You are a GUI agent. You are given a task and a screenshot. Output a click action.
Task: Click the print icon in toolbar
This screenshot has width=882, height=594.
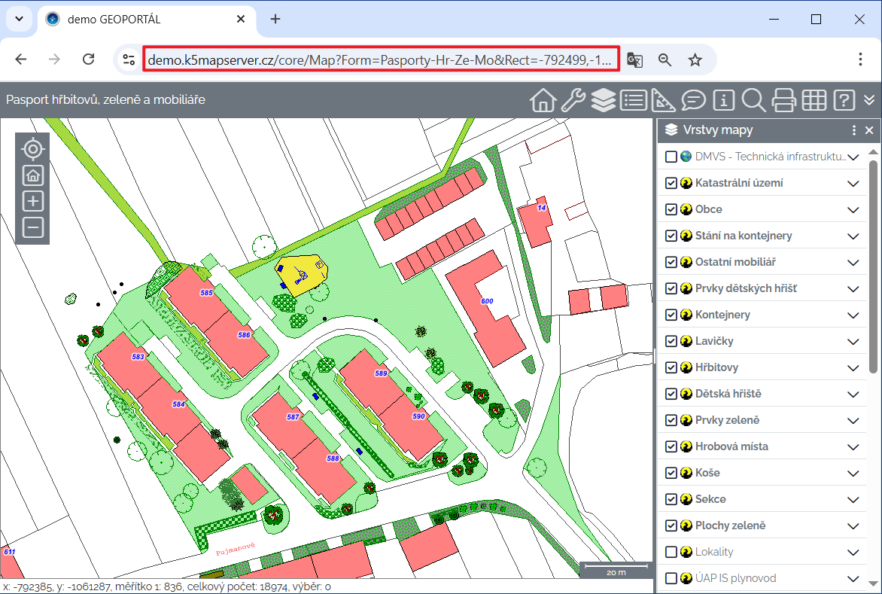tap(783, 99)
